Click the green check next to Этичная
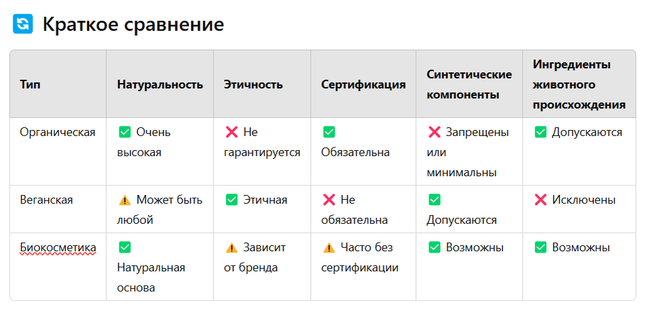Screen dimensions: 655x327 pyautogui.click(x=232, y=200)
